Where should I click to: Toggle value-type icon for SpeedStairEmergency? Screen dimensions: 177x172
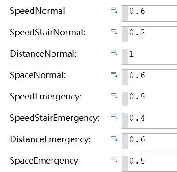coord(114,117)
